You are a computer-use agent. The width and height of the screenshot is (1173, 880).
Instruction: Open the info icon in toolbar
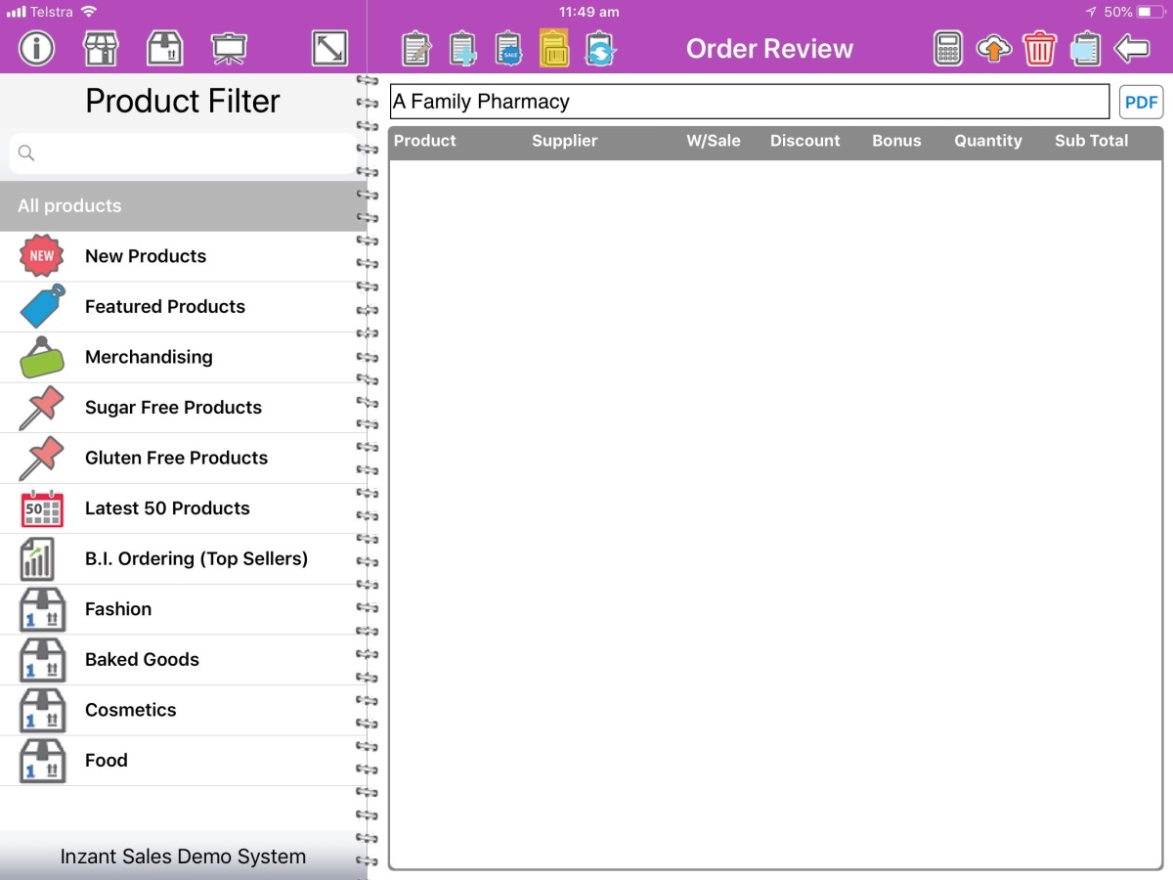coord(37,48)
